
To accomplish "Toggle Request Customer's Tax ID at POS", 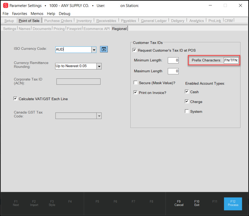I will pyautogui.click(x=134, y=50).
